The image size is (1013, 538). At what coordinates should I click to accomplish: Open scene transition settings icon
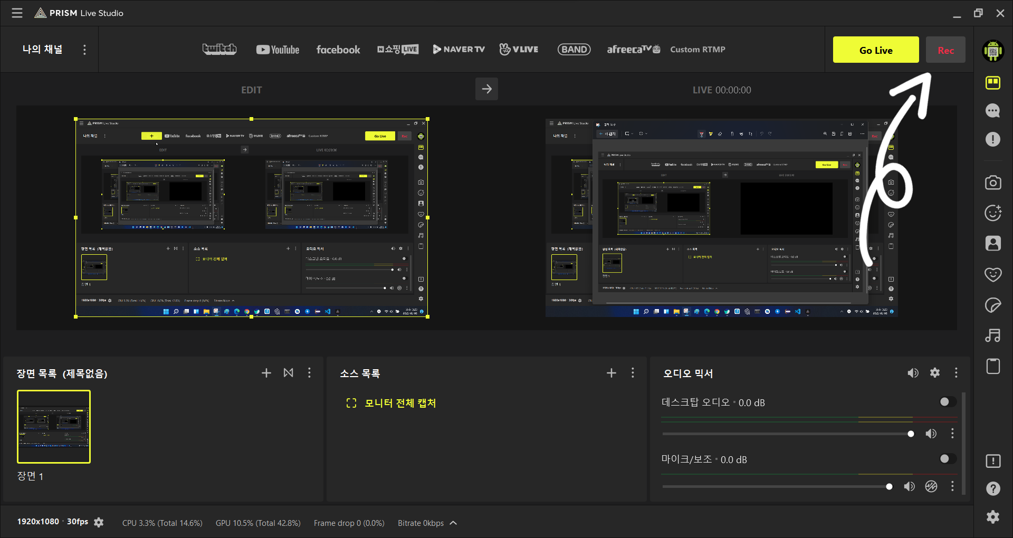tap(289, 373)
